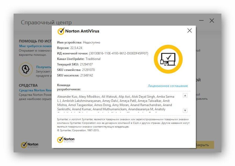Viewport: 235px width, 166px height.
Task: Select family SKU value 21291070
Action: 88,70
